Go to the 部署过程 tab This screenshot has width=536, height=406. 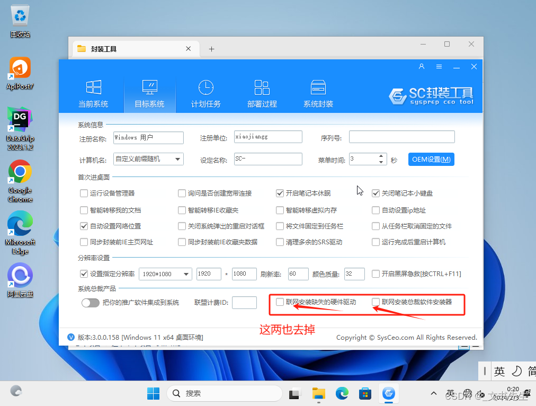[x=262, y=94]
